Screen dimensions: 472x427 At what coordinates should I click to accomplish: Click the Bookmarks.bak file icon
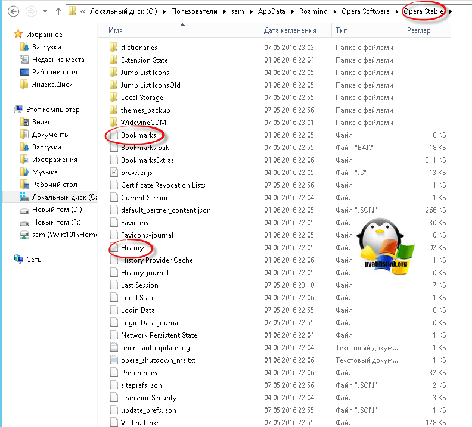point(114,147)
